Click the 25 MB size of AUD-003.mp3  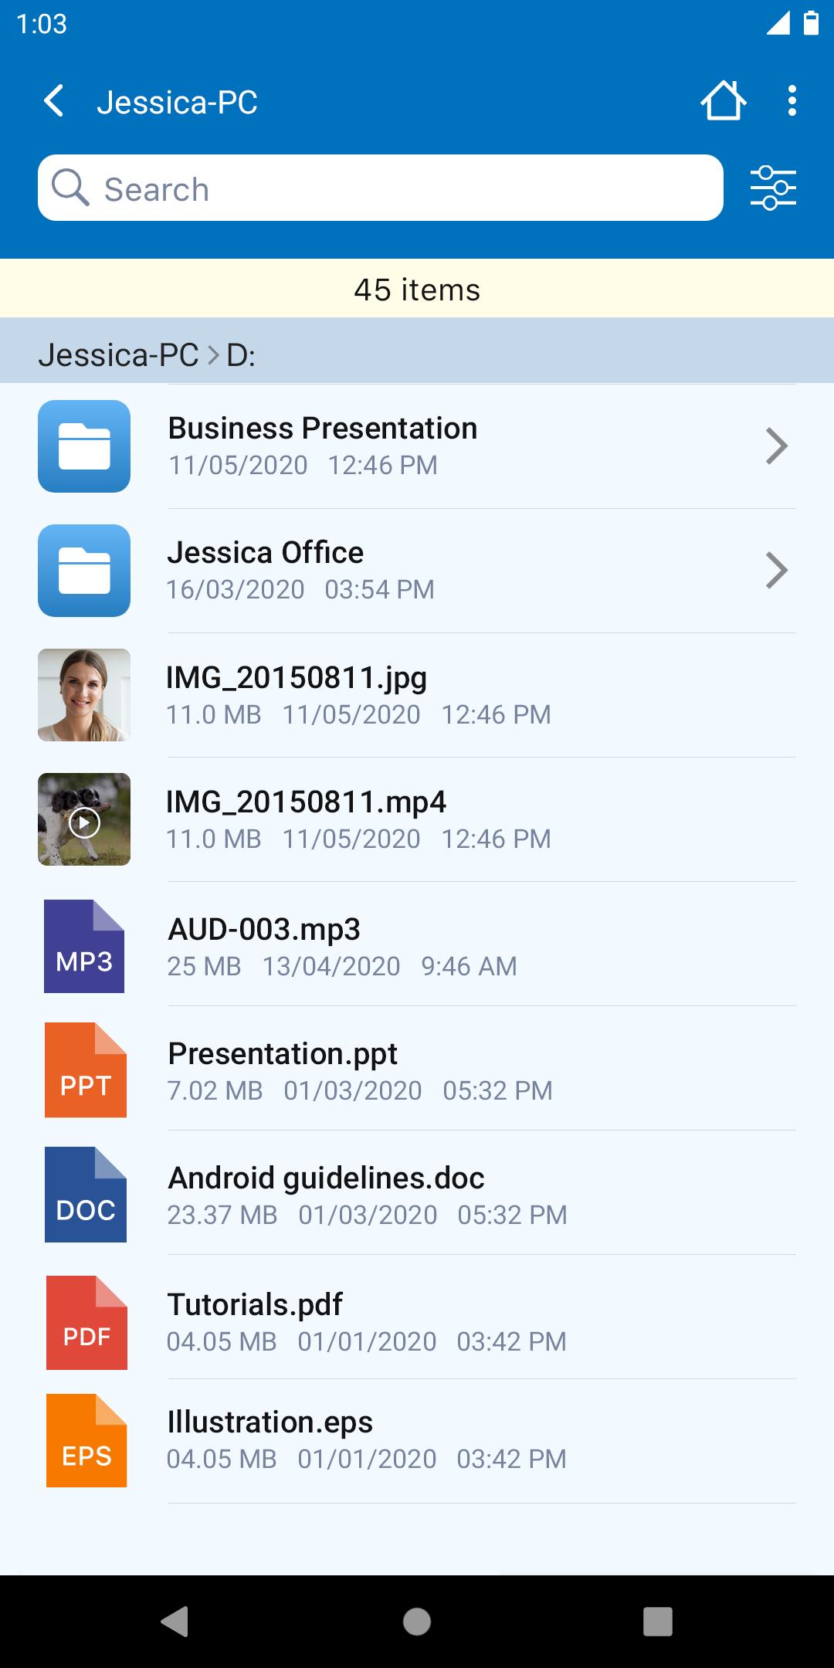[205, 966]
